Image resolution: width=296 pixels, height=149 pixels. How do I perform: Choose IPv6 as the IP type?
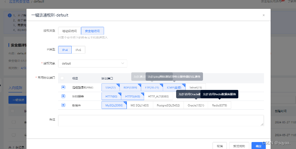[78, 50]
